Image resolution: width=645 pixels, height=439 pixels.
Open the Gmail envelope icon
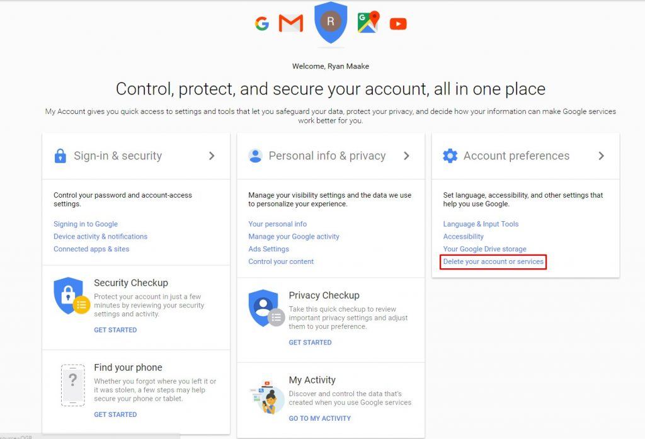tap(291, 23)
